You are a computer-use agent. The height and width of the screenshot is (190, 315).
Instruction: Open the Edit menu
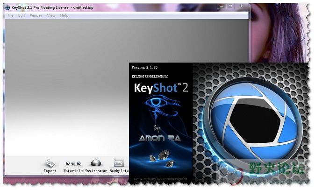pyautogui.click(x=21, y=15)
